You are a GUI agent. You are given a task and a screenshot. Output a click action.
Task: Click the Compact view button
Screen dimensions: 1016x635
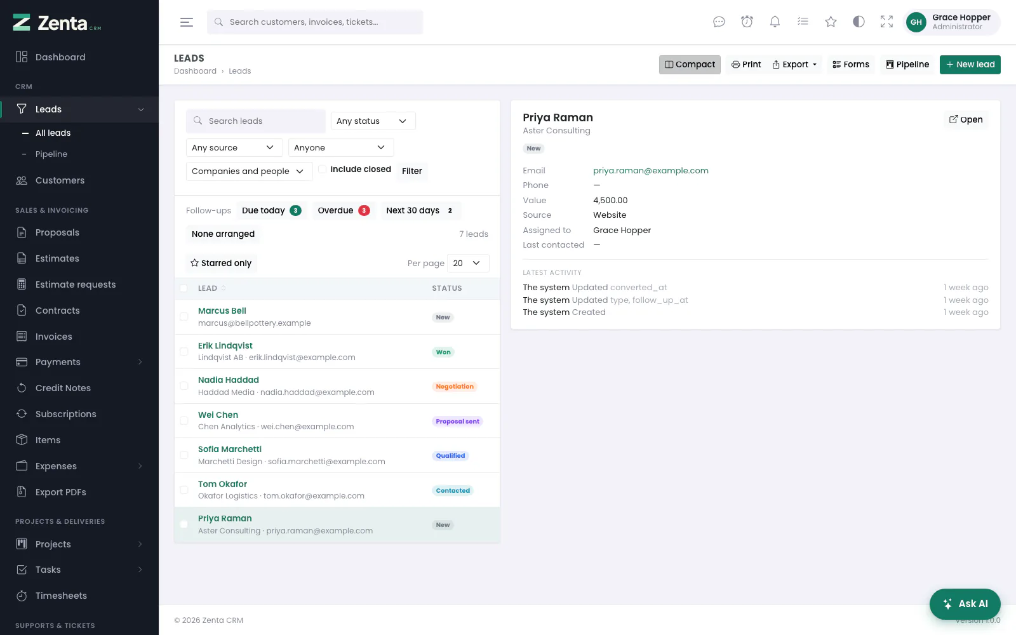(x=690, y=65)
